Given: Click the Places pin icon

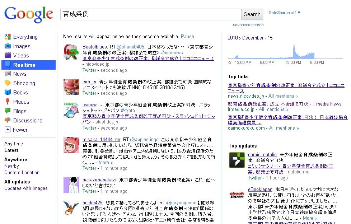Looking at the screenshot, I should (8, 102).
